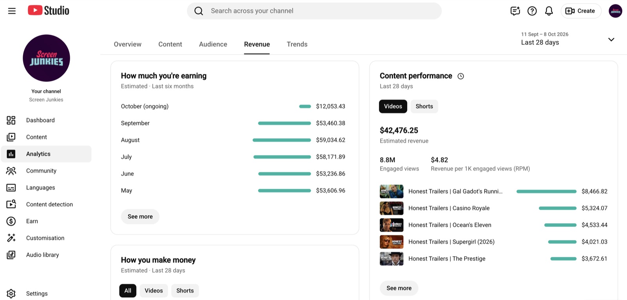627x300 pixels.
Task: Click the Earn dollar icon
Action: [11, 221]
